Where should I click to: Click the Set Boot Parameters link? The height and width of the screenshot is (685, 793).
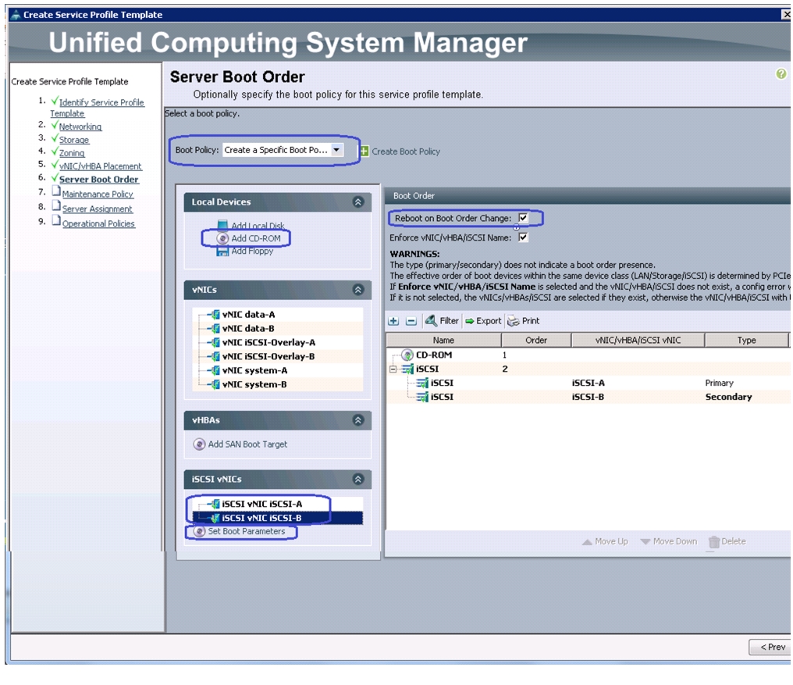pos(247,531)
